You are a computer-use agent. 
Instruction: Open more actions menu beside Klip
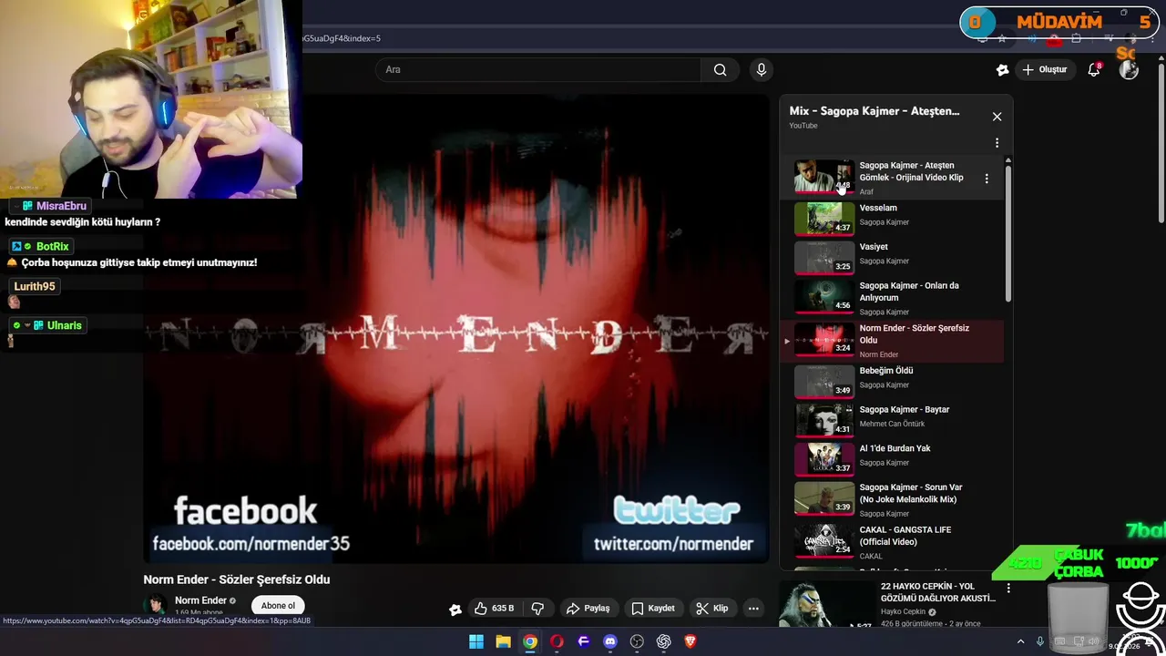(x=753, y=608)
